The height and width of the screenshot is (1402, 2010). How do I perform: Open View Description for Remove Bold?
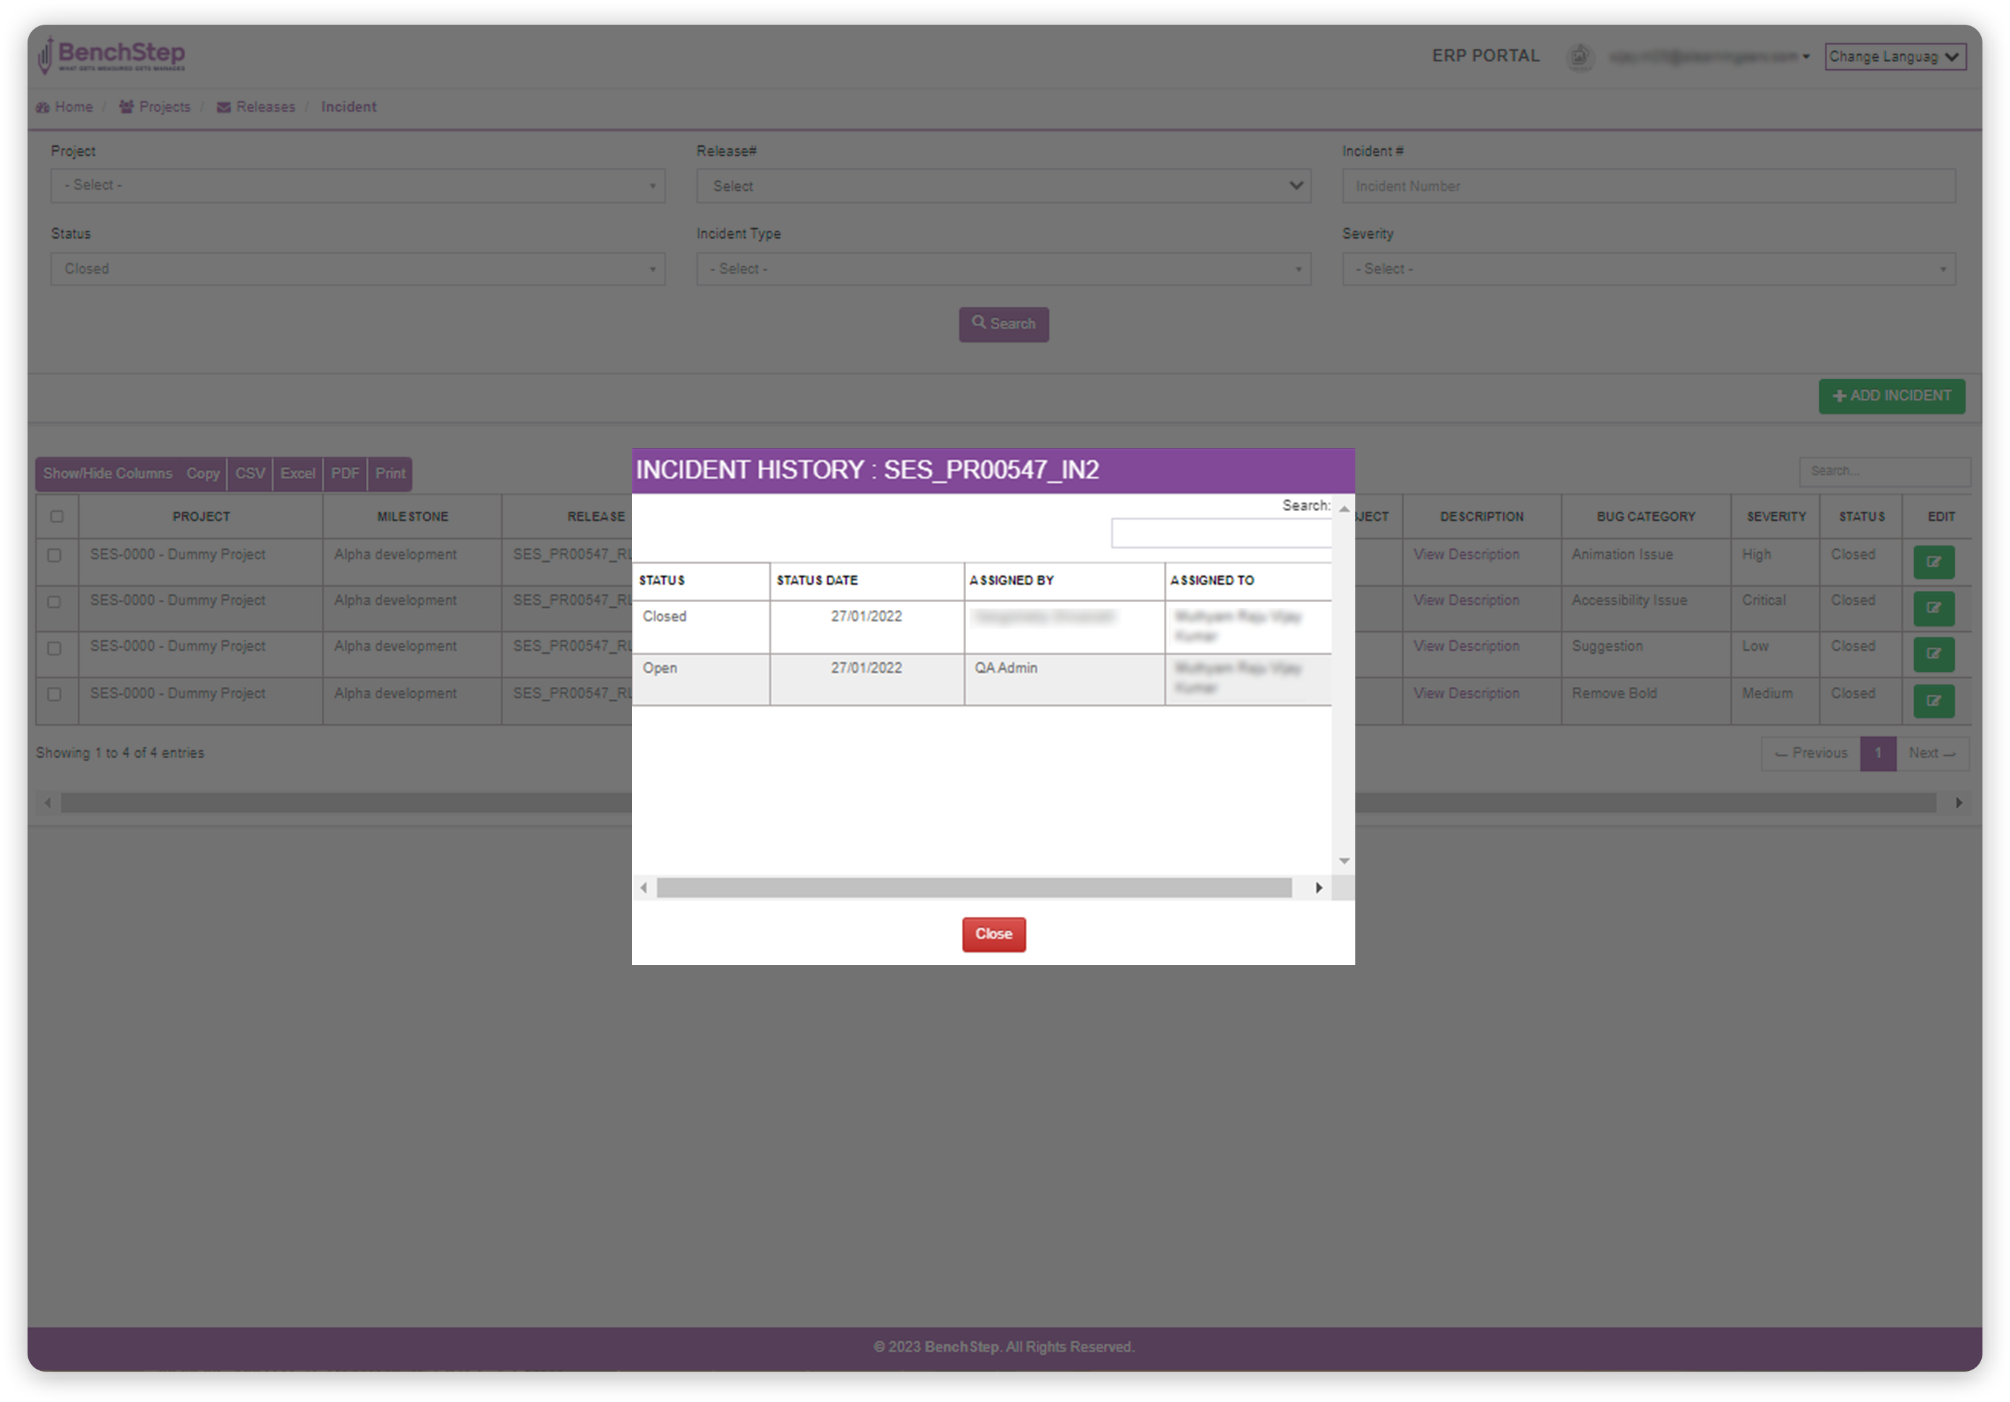click(x=1466, y=693)
